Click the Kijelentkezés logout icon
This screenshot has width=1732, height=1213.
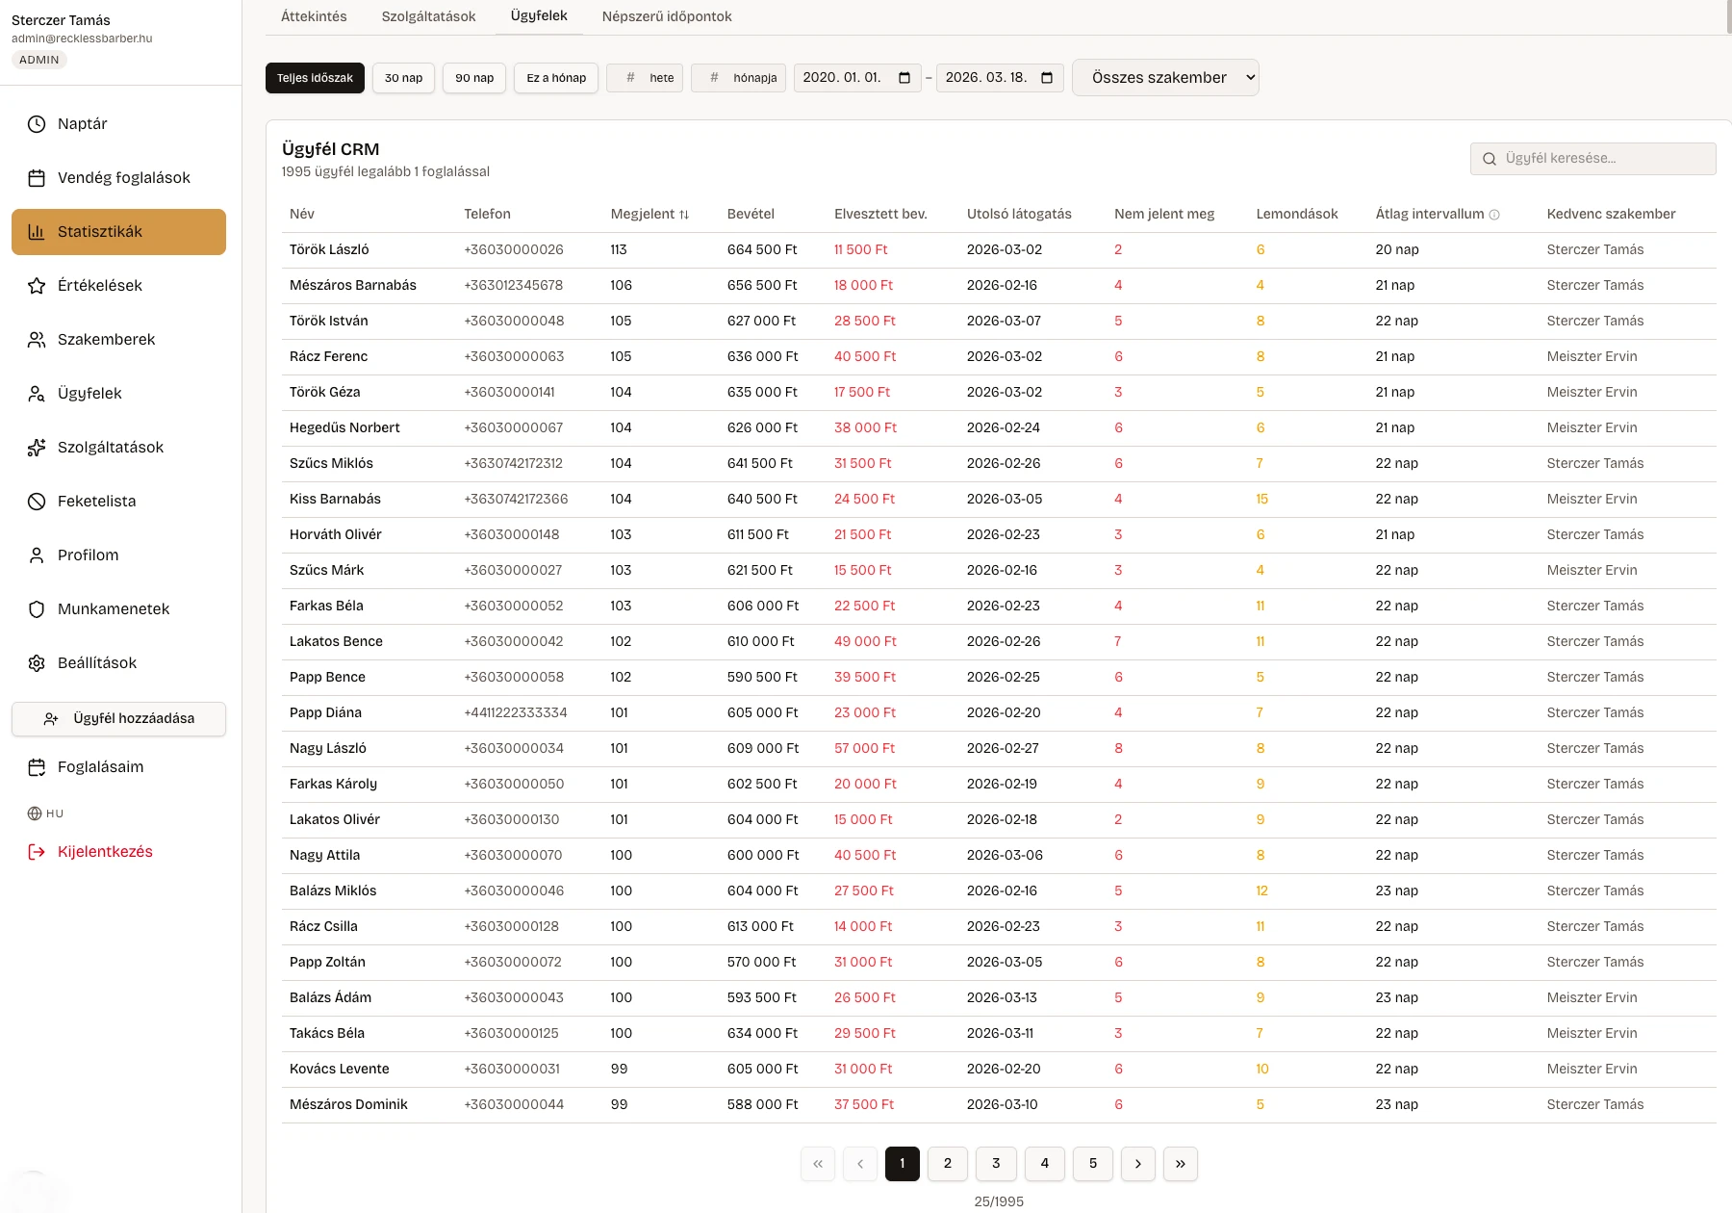[37, 852]
